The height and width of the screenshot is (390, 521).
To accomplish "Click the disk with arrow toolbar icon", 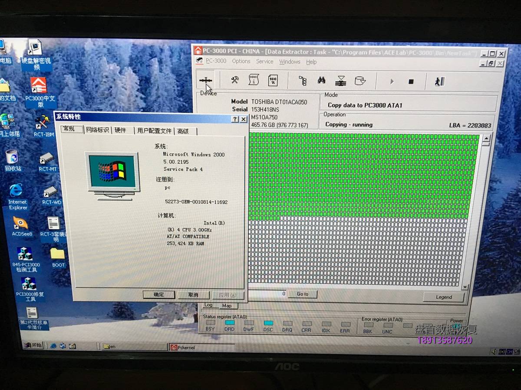I will tap(360, 81).
